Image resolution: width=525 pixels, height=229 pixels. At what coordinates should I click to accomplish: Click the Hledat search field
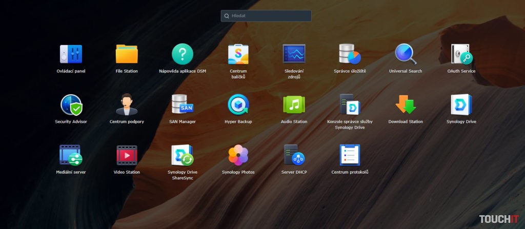point(267,16)
